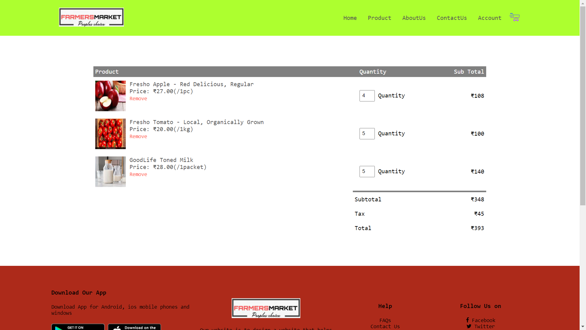Open the Product menu item
The image size is (586, 330).
click(x=379, y=18)
